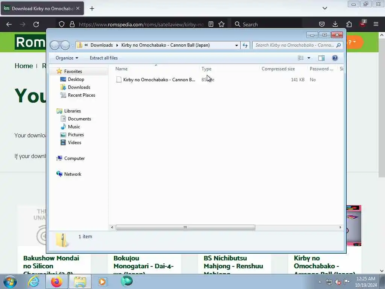This screenshot has height=289, width=385.
Task: Open BS Nichibutsu Mahjong link
Action: 233,265
